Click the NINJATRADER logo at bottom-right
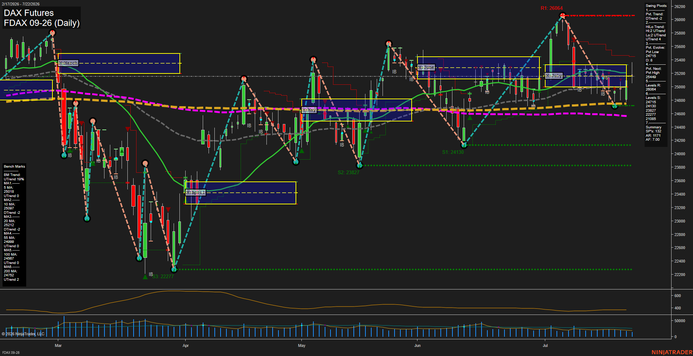Viewport: 693px width, 356px height. click(x=672, y=352)
